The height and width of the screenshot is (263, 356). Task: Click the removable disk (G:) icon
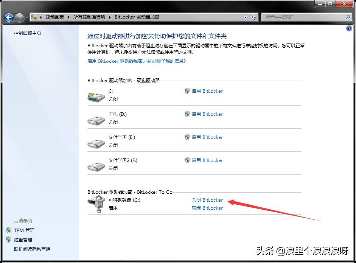click(x=96, y=204)
